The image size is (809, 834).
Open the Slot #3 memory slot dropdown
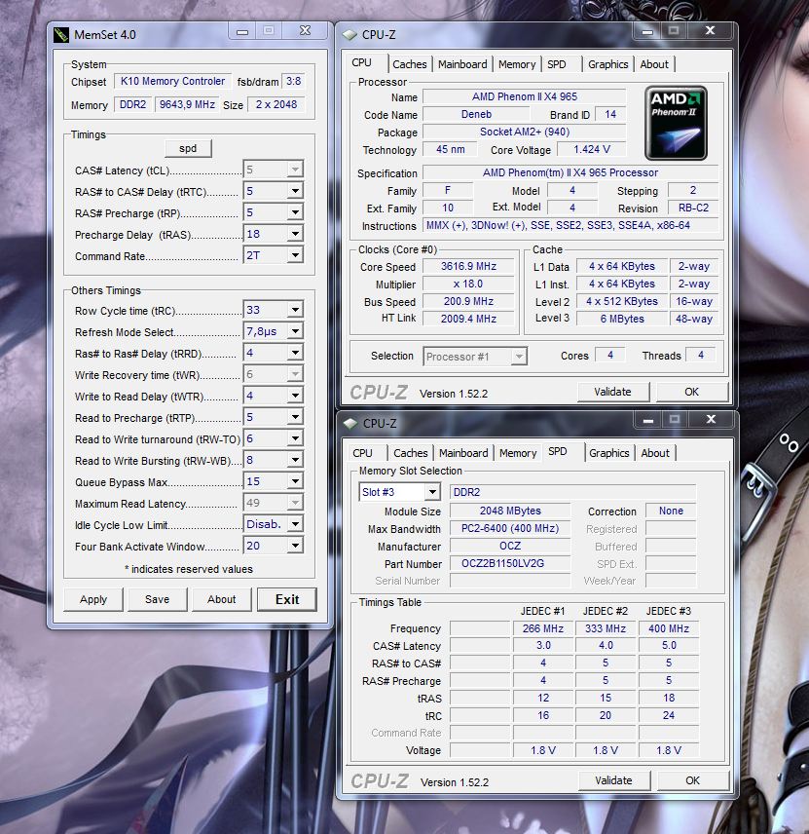pyautogui.click(x=432, y=492)
